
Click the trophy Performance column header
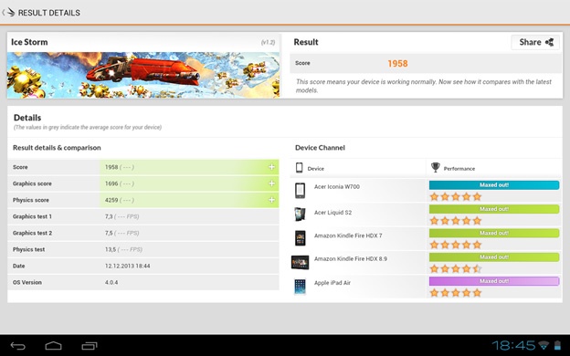[x=453, y=168]
